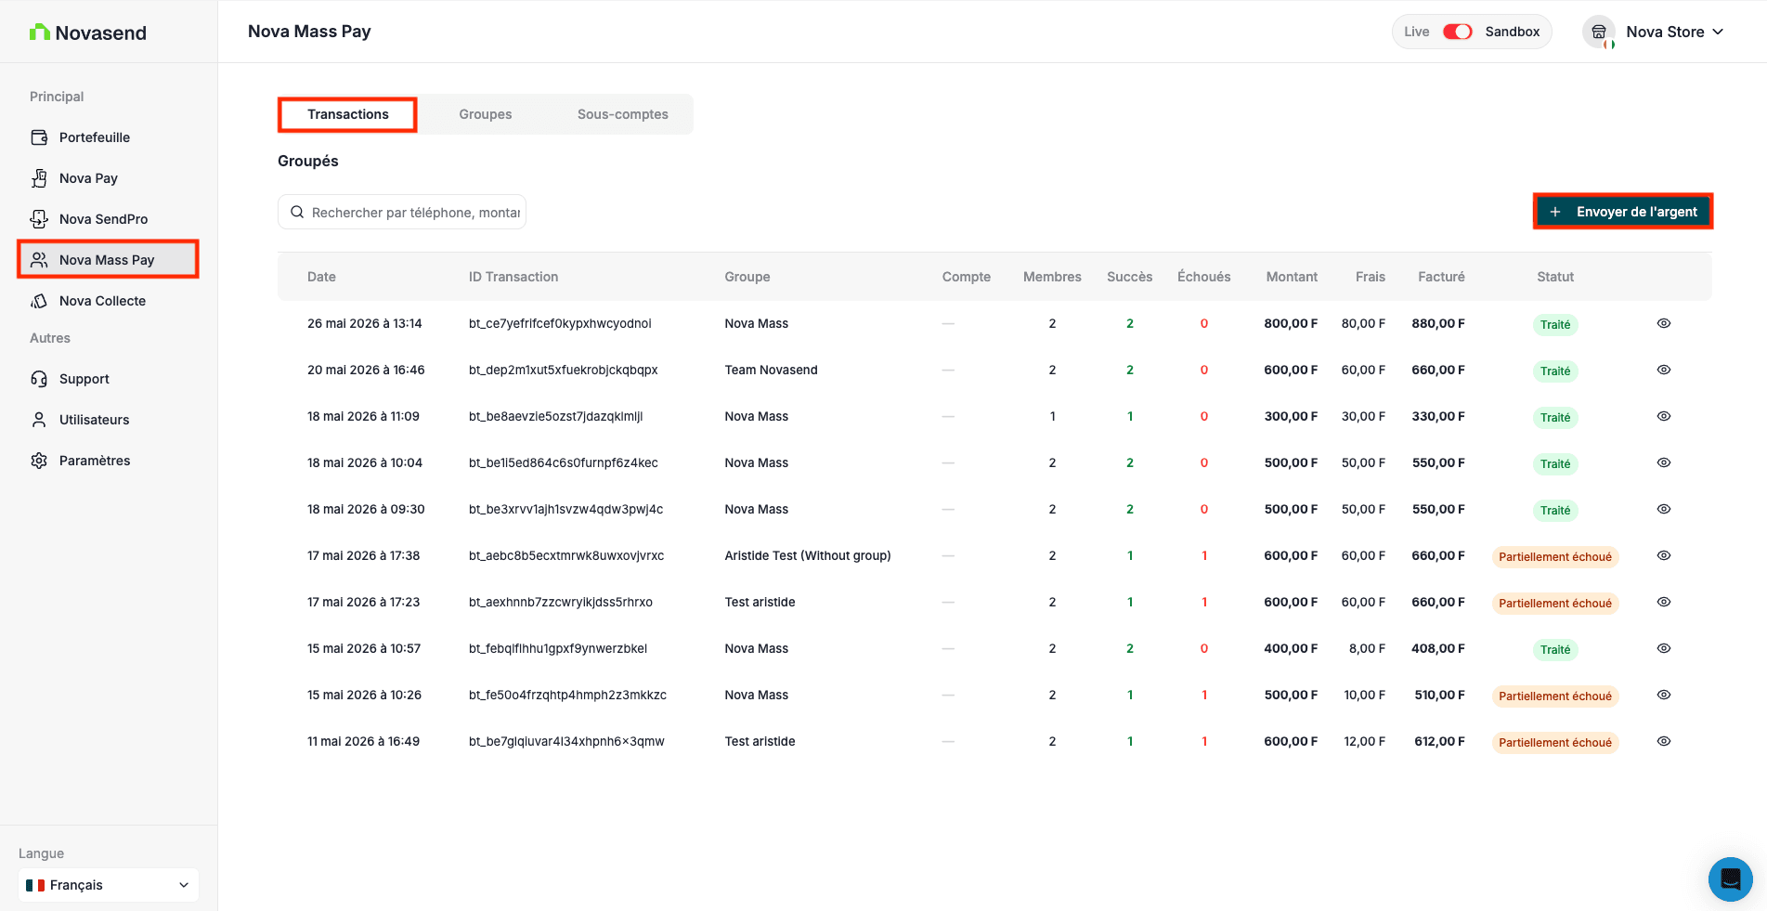This screenshot has width=1767, height=911.
Task: Click group name Team Novasend
Action: (x=771, y=370)
